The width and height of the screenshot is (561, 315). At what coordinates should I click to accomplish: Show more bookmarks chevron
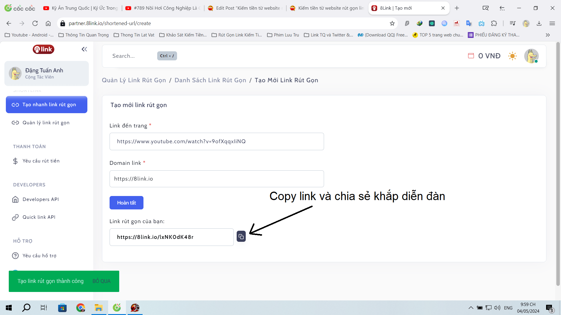(548, 35)
